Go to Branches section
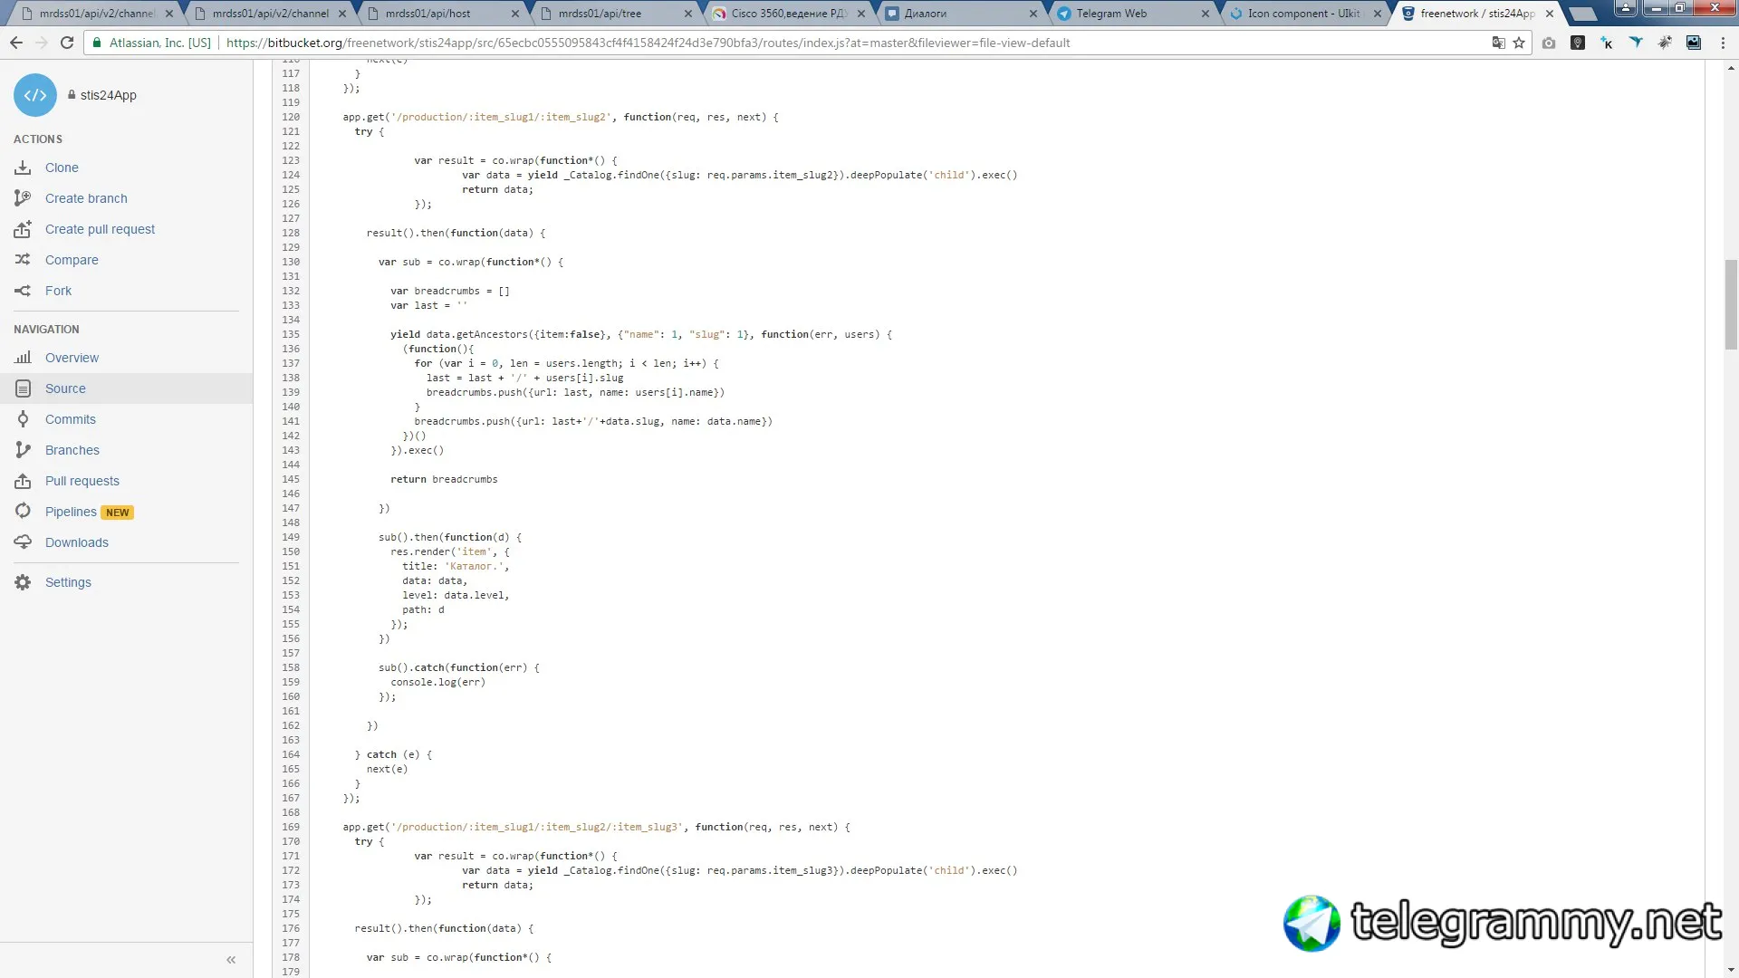Screen dimensions: 1739x978 pos(72,450)
